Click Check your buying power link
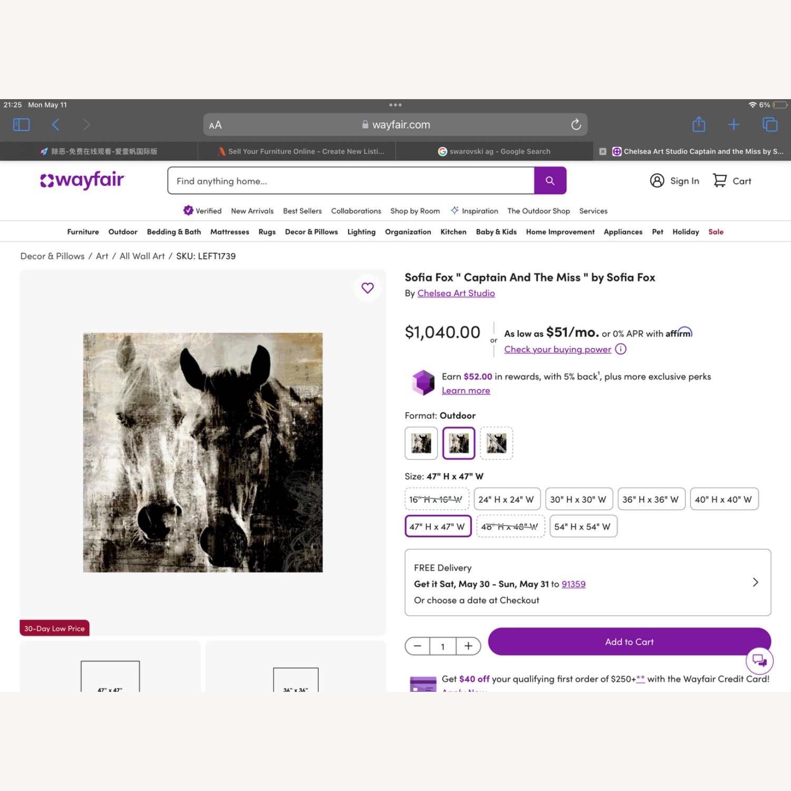The width and height of the screenshot is (791, 791). [x=558, y=349]
